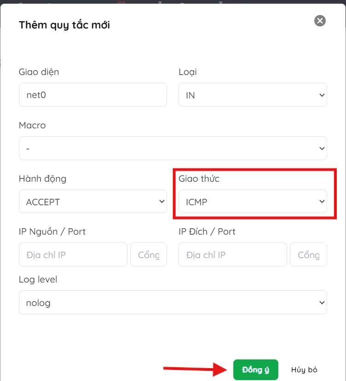Viewport: 346px width, 381px height.
Task: Click the Hủy bỏ cancel button
Action: click(304, 369)
